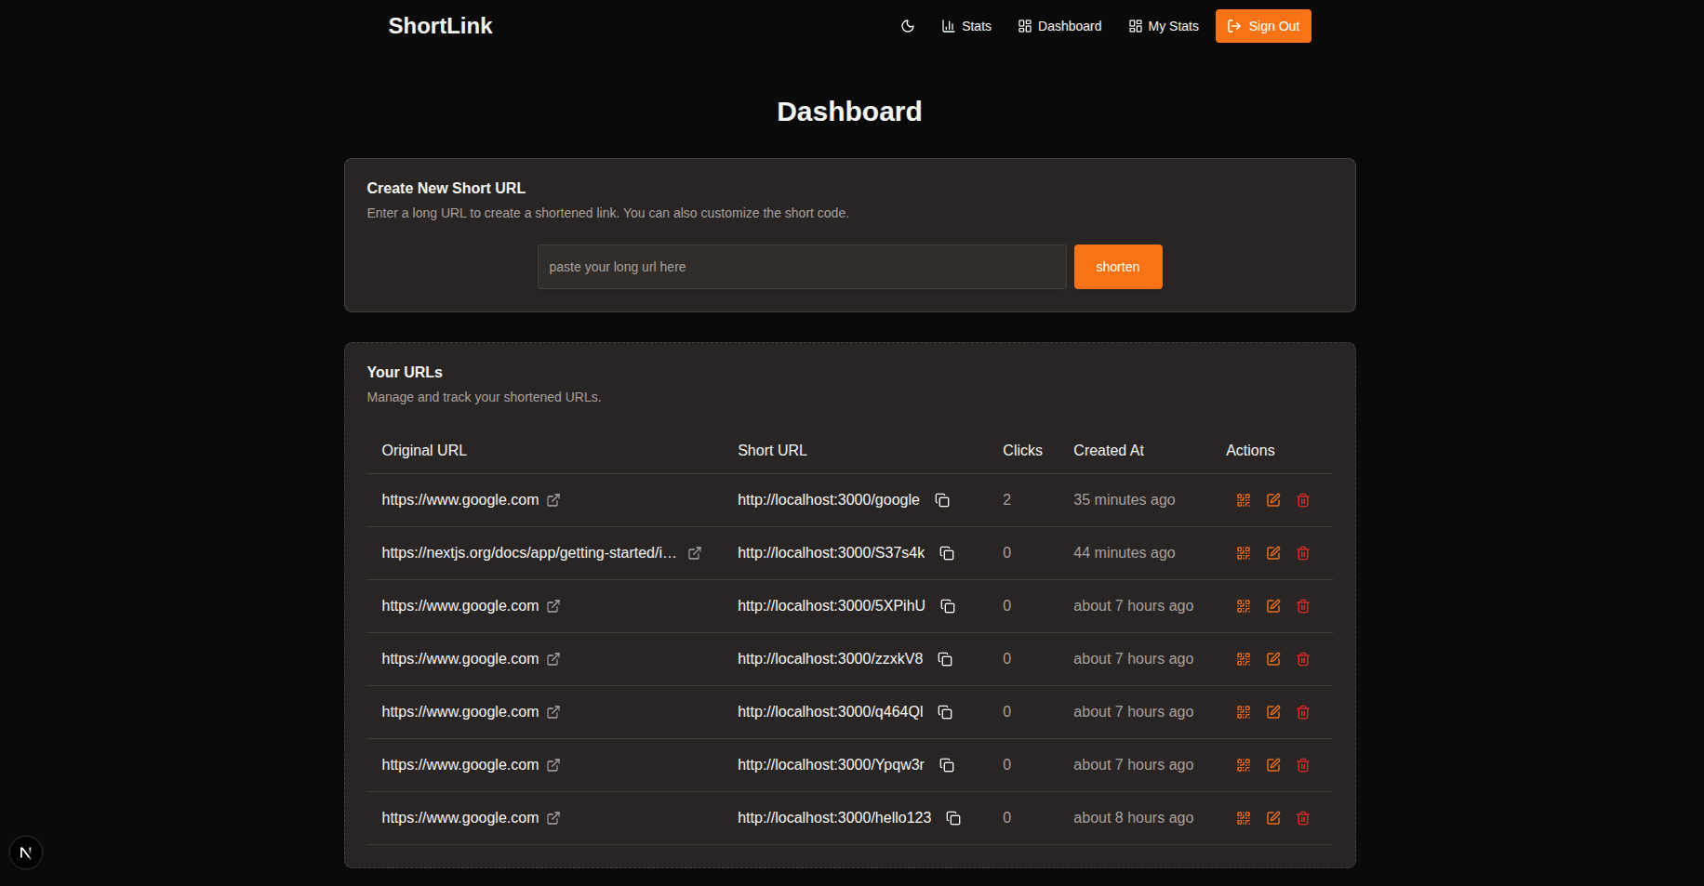Delete the 5XPihU short link
The image size is (1704, 886).
(1302, 605)
